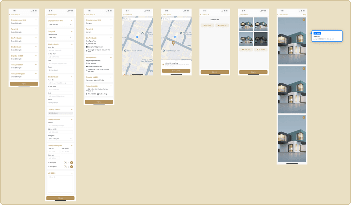351x205 pixels.
Task: Click the Chiều dài input field
Action: (54, 152)
